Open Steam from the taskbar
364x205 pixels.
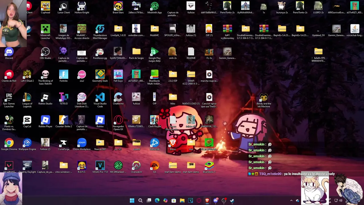pyautogui.click(x=232, y=200)
